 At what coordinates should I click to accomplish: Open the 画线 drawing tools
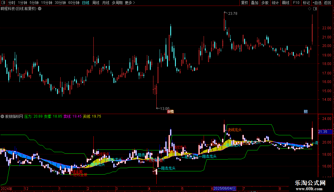tap(286, 3)
